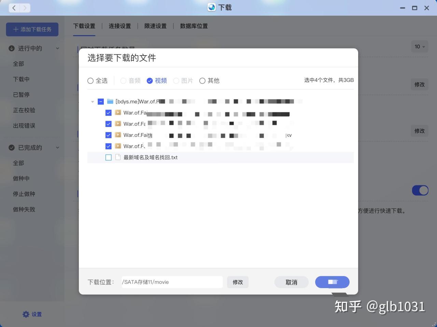Click the 取消 cancel button

click(x=291, y=282)
